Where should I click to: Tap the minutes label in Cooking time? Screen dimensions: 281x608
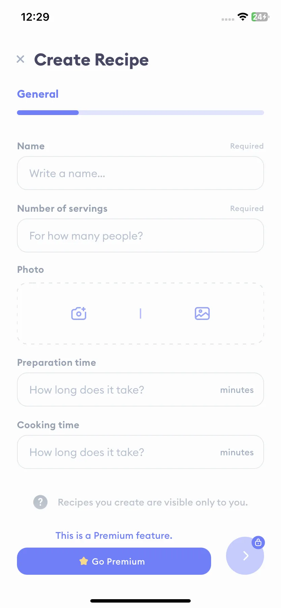click(x=237, y=452)
